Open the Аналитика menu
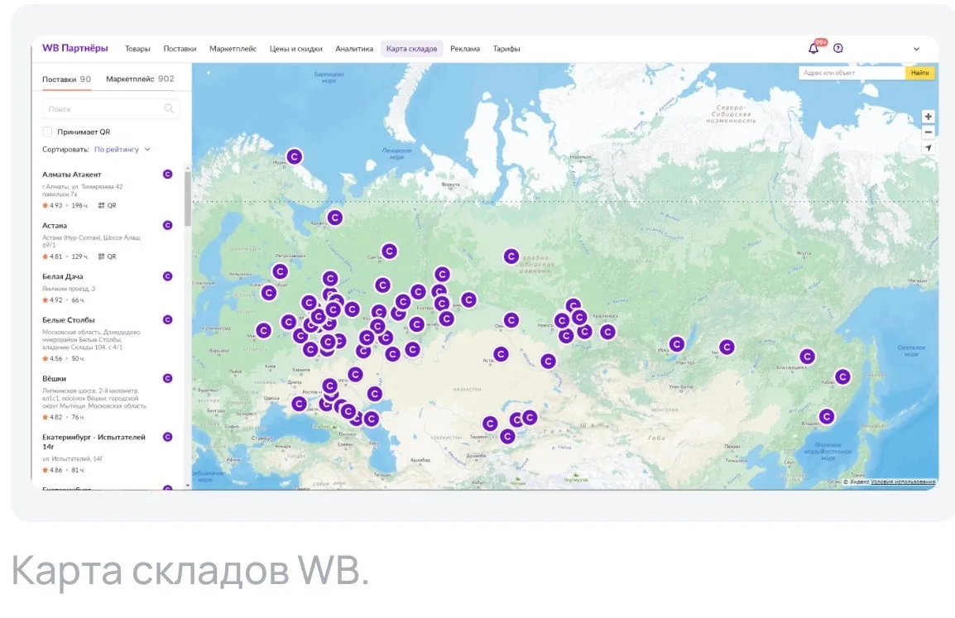This screenshot has height=618, width=955. [354, 49]
